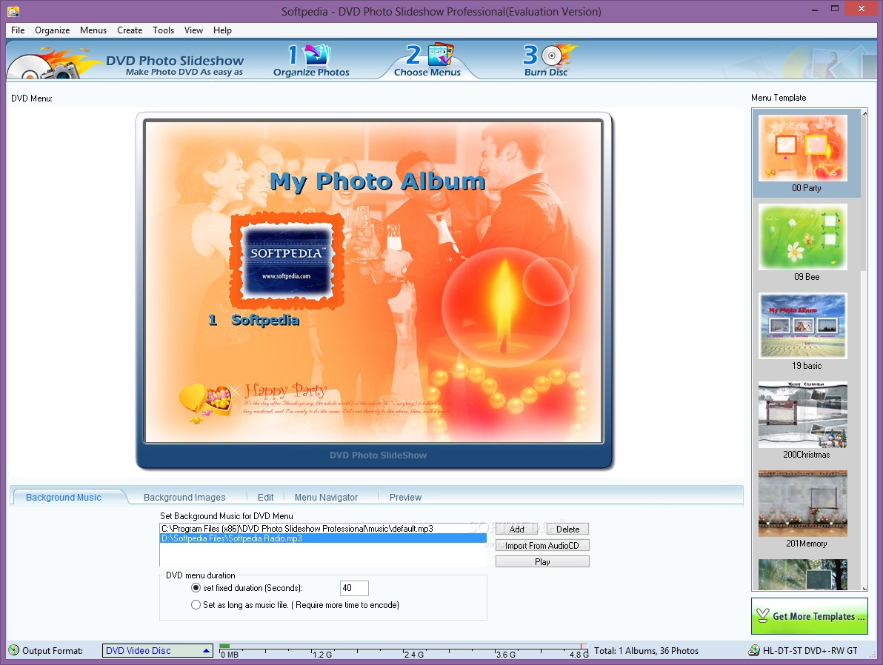Open the Help menu

point(222,30)
